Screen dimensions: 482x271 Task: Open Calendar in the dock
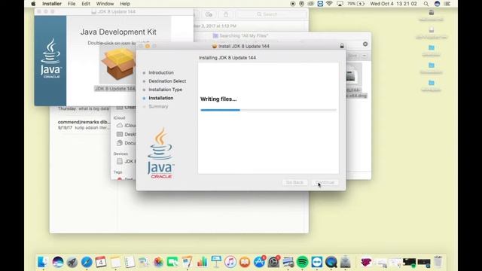point(101,262)
